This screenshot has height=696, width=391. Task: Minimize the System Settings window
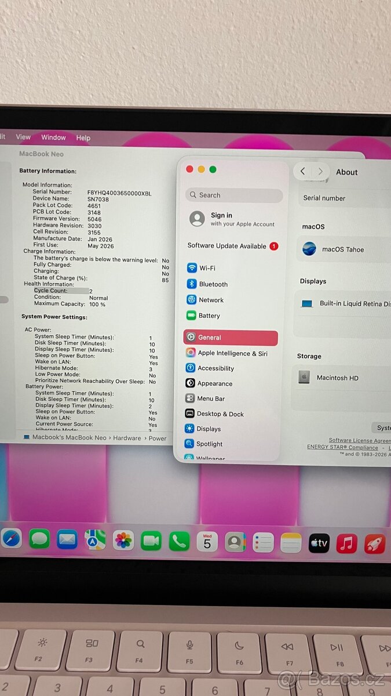pos(201,169)
